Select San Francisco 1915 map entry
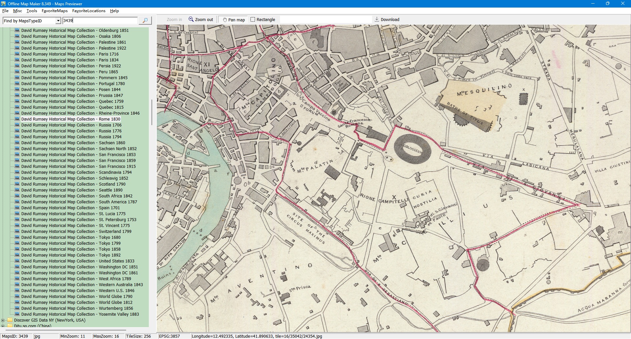This screenshot has width=631, height=339. [x=79, y=167]
